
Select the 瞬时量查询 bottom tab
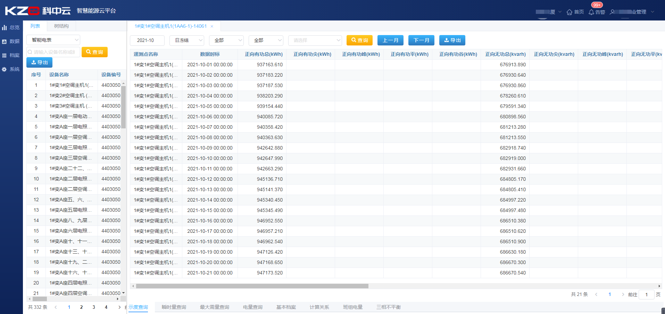point(174,307)
